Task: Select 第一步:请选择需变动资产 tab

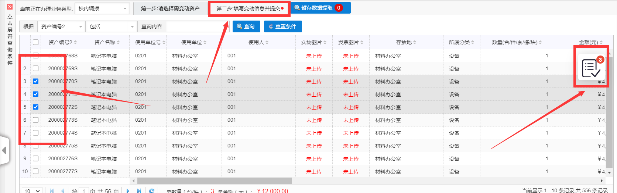Action: click(x=170, y=8)
